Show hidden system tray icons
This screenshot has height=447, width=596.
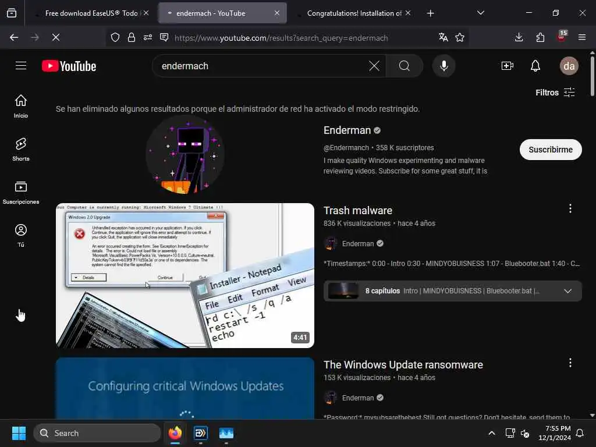pyautogui.click(x=491, y=433)
